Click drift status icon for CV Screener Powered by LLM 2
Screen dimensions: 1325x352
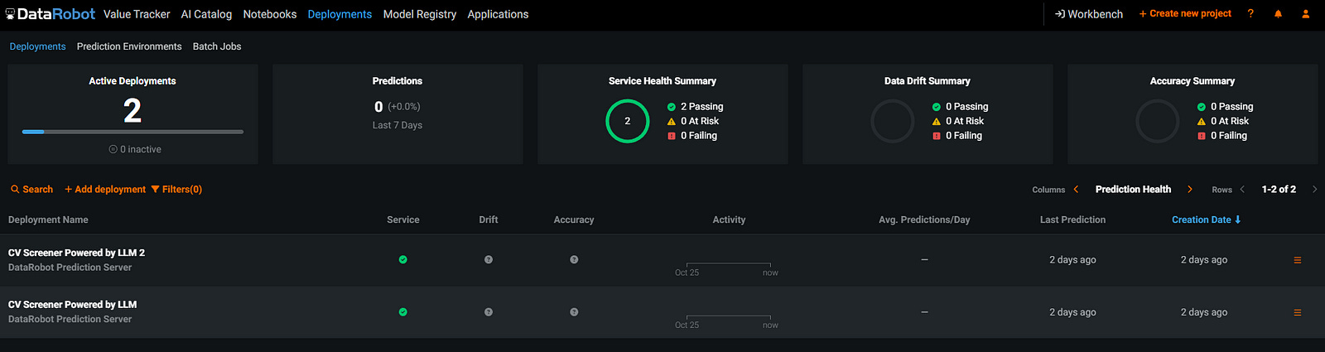489,260
